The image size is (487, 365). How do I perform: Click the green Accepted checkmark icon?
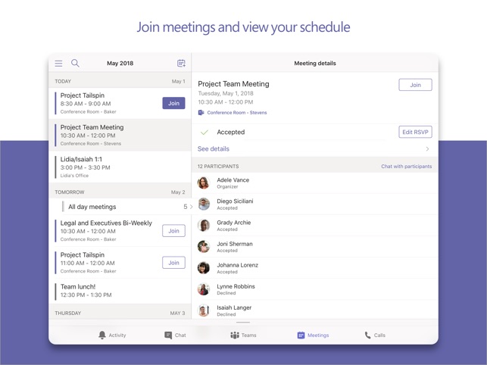point(204,133)
